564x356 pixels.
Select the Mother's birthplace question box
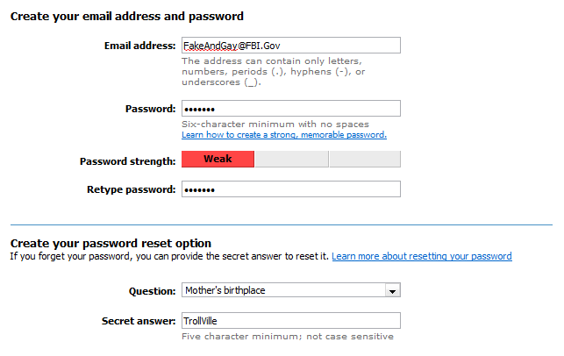[x=282, y=290]
